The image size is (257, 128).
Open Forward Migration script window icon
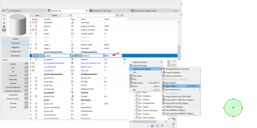pos(26,87)
